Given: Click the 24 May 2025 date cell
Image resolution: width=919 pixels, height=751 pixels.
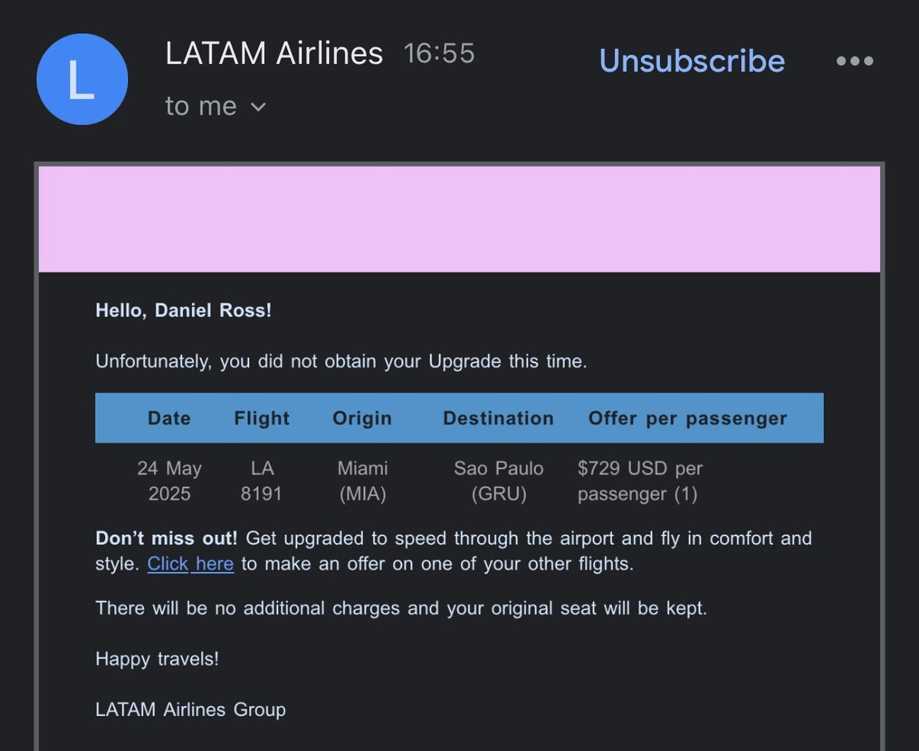Looking at the screenshot, I should pyautogui.click(x=169, y=481).
